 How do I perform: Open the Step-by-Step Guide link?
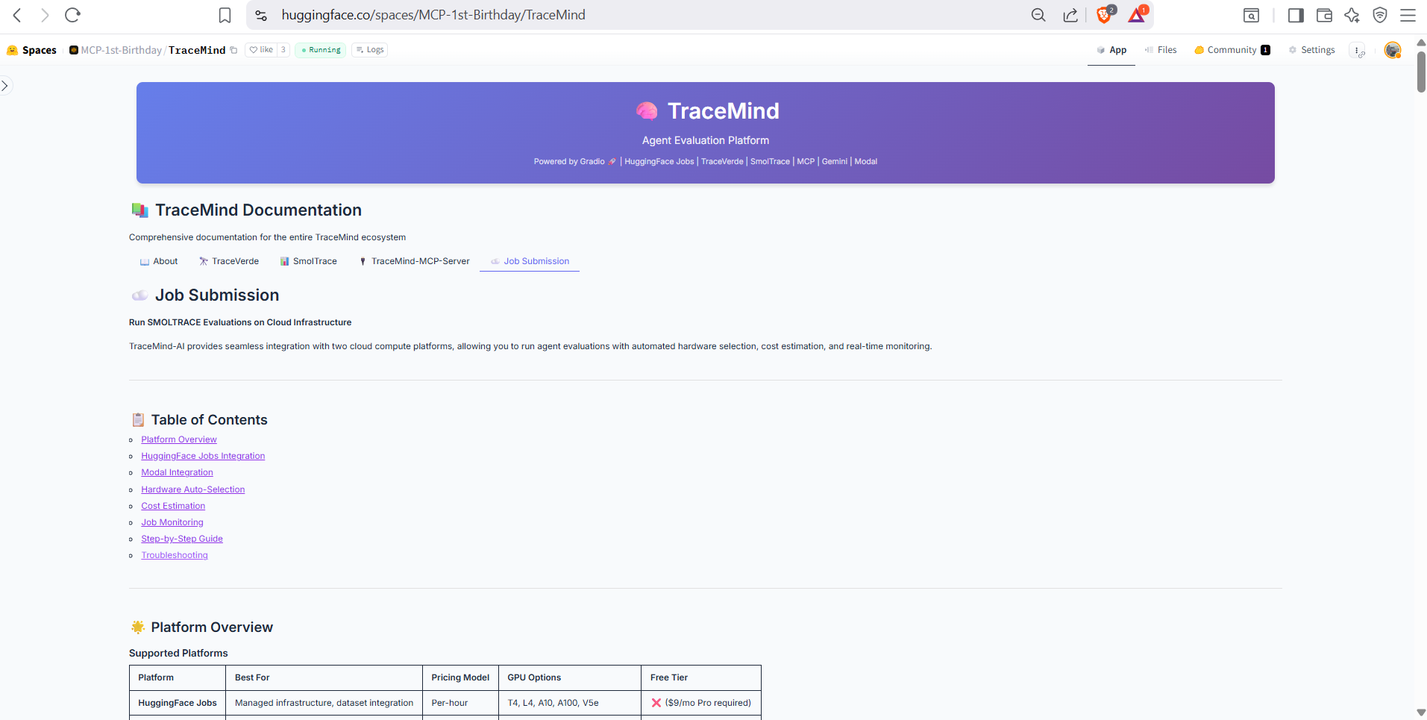tap(182, 539)
